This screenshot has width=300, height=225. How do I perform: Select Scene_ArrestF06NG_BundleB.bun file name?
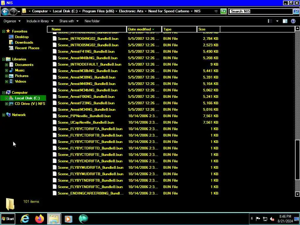[86, 97]
